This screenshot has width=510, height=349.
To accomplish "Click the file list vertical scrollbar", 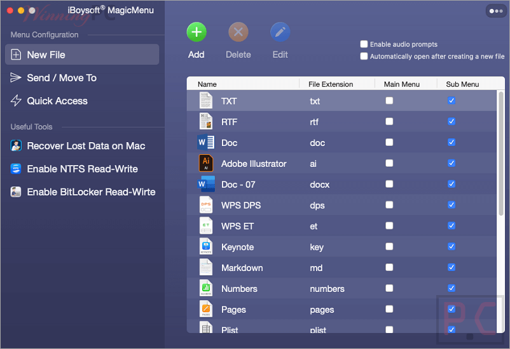I will tap(501, 153).
